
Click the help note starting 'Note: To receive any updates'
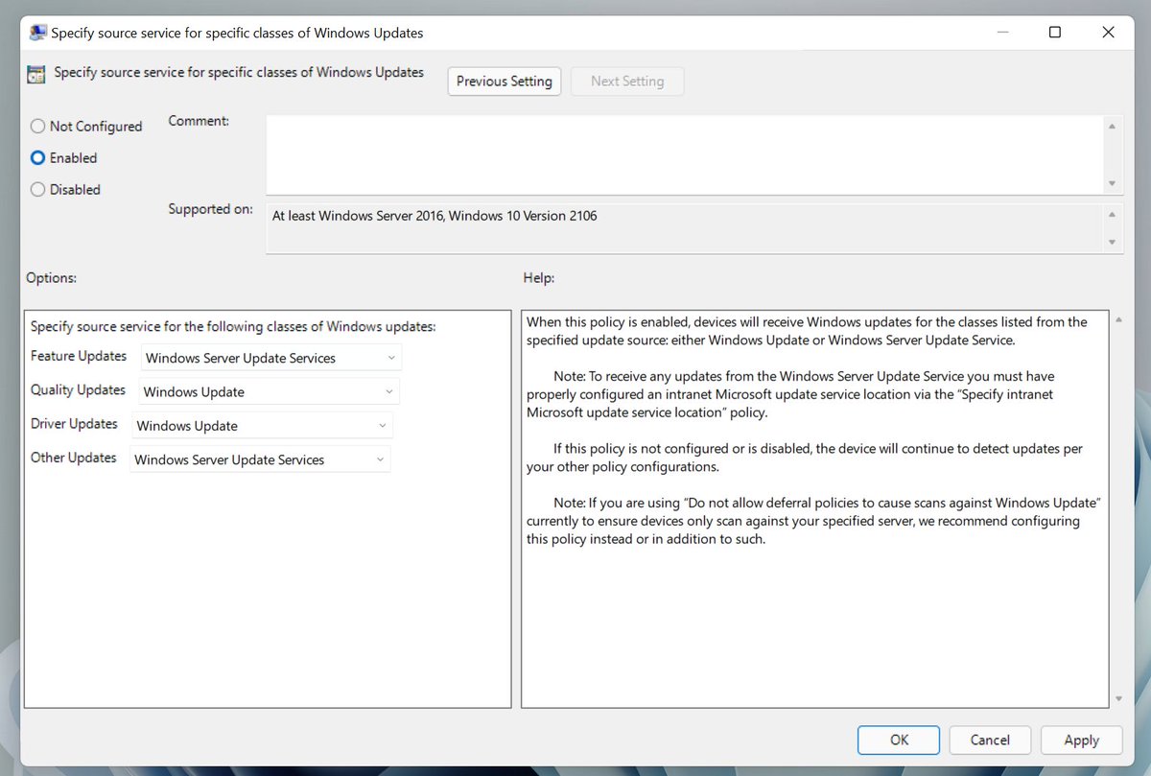coord(790,394)
